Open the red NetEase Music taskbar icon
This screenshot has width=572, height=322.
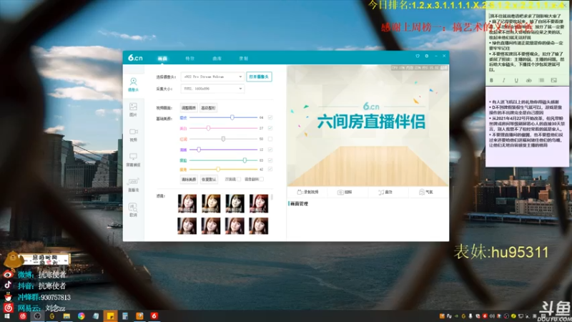point(23,316)
